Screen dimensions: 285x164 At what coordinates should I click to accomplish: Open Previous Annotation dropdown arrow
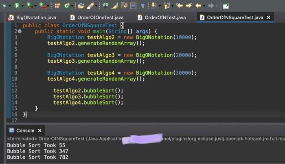(x=172, y=6)
